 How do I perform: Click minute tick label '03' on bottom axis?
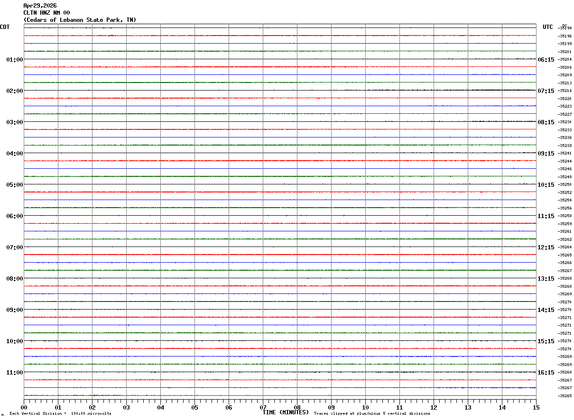pyautogui.click(x=126, y=408)
